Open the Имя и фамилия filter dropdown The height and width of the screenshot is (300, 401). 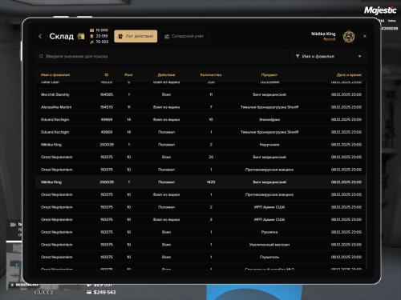(x=329, y=57)
